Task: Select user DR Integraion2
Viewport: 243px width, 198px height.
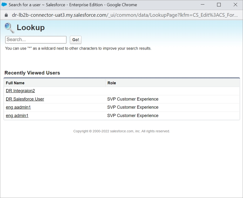Action: coord(20,91)
